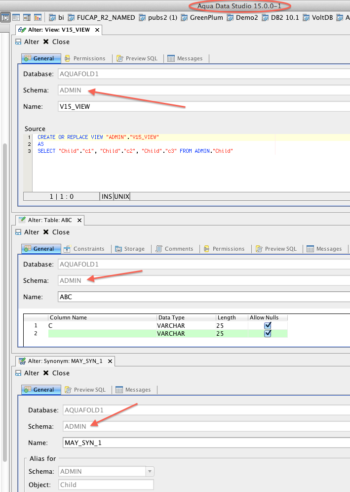This screenshot has width=350, height=492.
Task: Open Preview SQL tab in V15_VIEW panel
Action: [x=137, y=58]
